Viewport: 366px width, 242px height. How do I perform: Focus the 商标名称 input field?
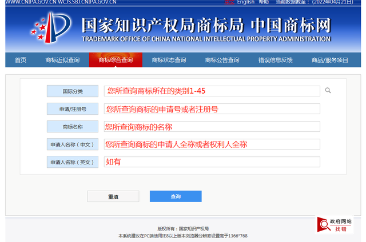point(212,127)
